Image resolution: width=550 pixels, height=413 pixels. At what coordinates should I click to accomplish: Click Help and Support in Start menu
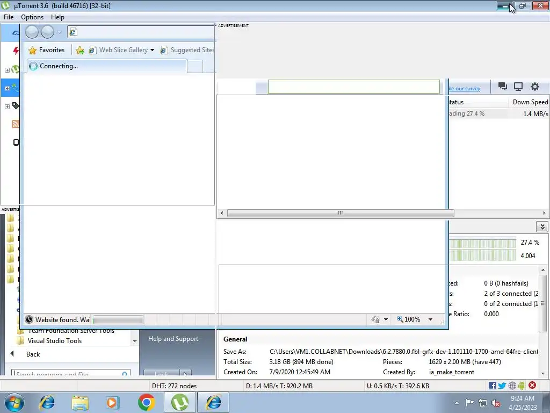(173, 339)
